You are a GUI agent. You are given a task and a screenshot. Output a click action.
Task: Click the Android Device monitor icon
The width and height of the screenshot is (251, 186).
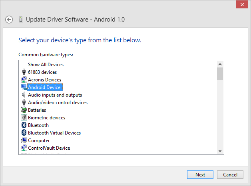pos(24,87)
